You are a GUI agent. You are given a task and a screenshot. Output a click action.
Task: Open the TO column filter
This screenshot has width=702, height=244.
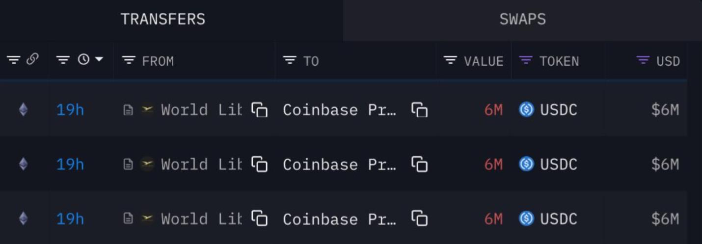click(x=290, y=60)
